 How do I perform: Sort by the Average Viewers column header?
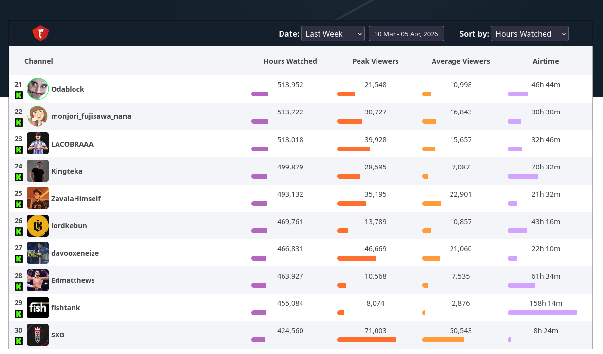pos(461,61)
